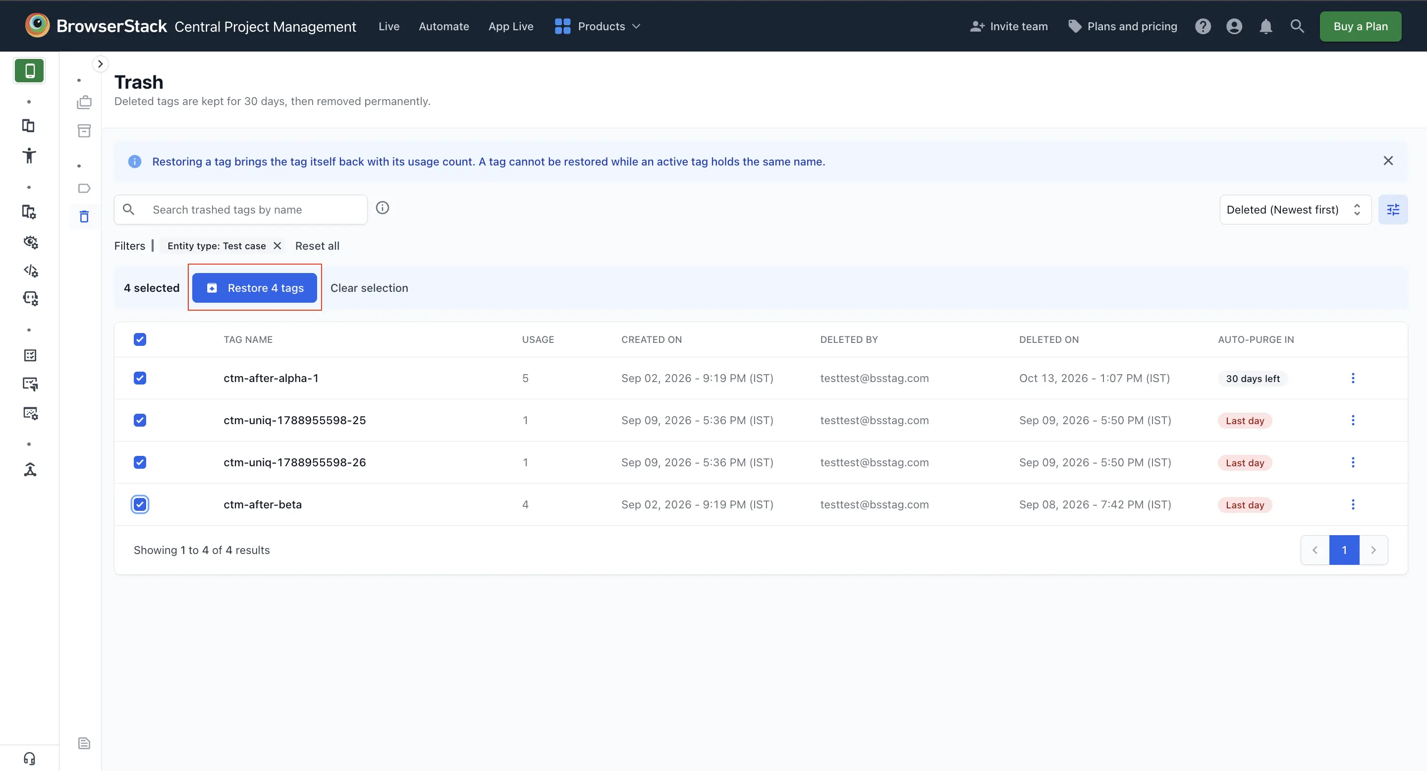Uncheck the ctm-uniq-1788955598-26 row checkbox

point(140,462)
